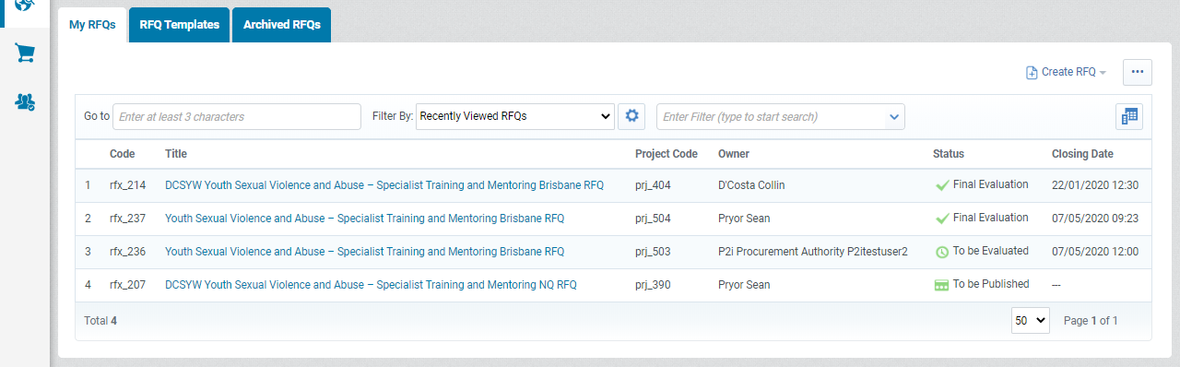
Task: Open the shopping cart sidebar icon
Action: point(25,53)
